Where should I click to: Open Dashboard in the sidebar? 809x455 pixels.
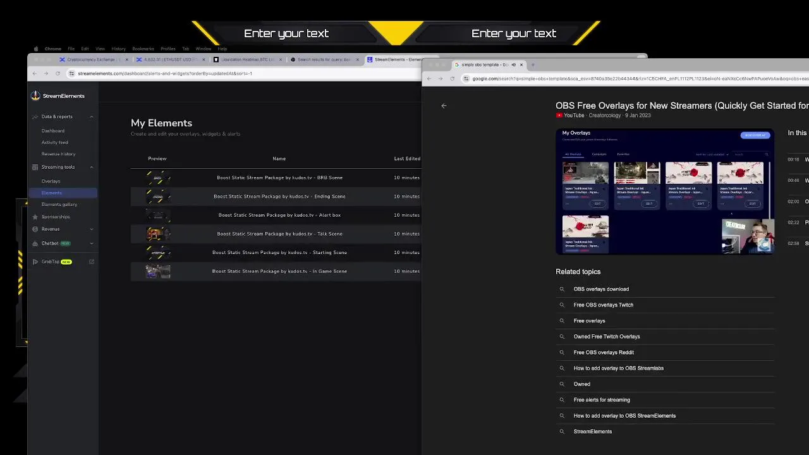click(x=53, y=131)
